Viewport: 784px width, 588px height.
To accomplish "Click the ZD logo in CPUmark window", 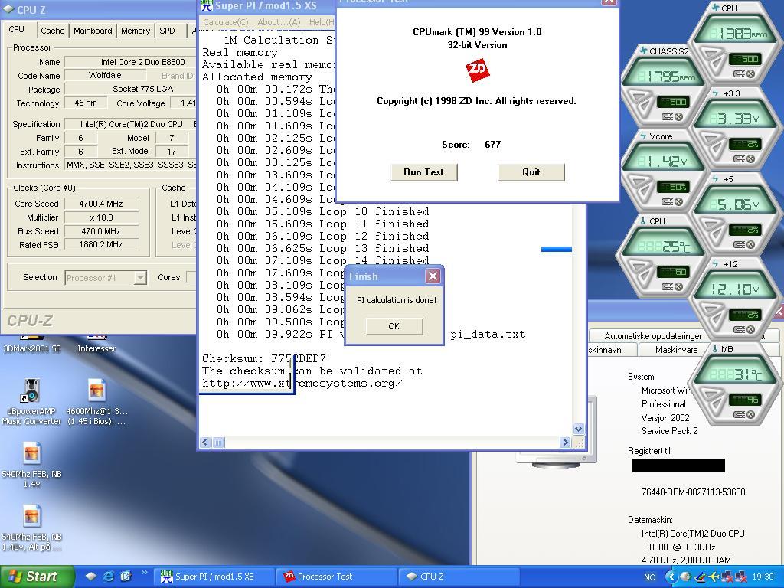I will tap(477, 70).
